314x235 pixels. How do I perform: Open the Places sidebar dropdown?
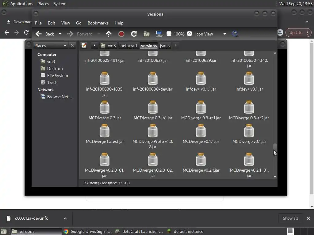[50, 46]
